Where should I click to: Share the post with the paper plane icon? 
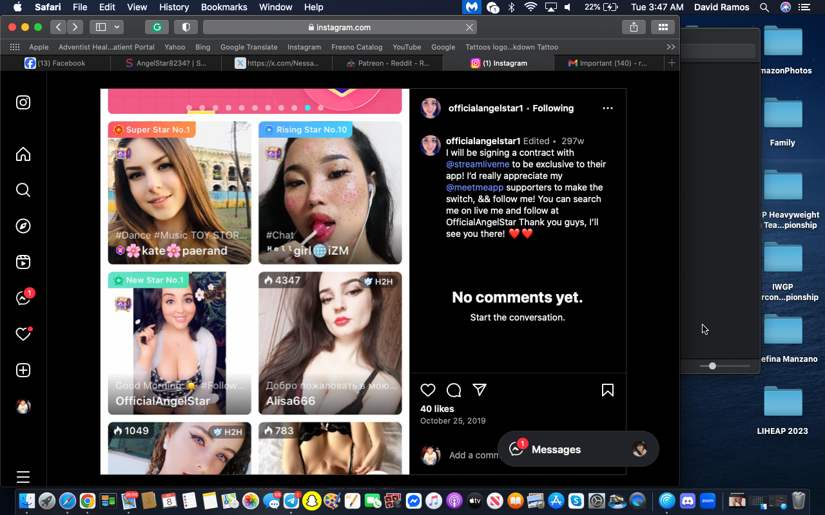[x=479, y=389]
